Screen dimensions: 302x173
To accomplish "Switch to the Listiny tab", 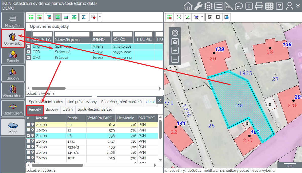I will click(x=68, y=110).
